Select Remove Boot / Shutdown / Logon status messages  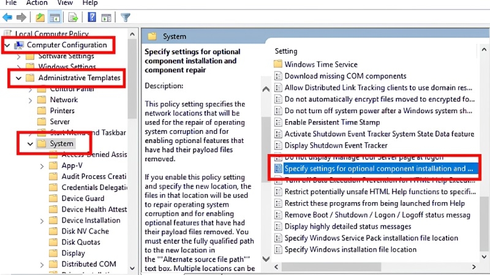pos(377,215)
